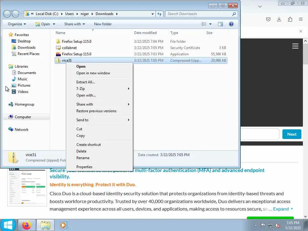Click the search magnifier icon in Explorer

coord(234,14)
